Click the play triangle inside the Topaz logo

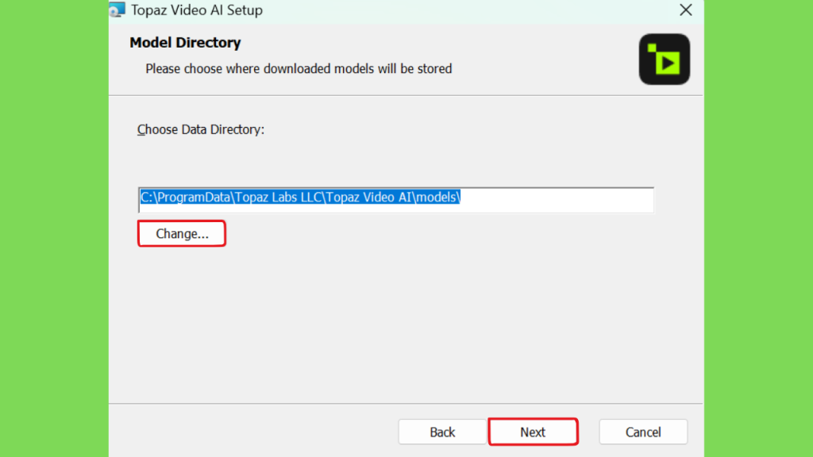[x=668, y=63]
